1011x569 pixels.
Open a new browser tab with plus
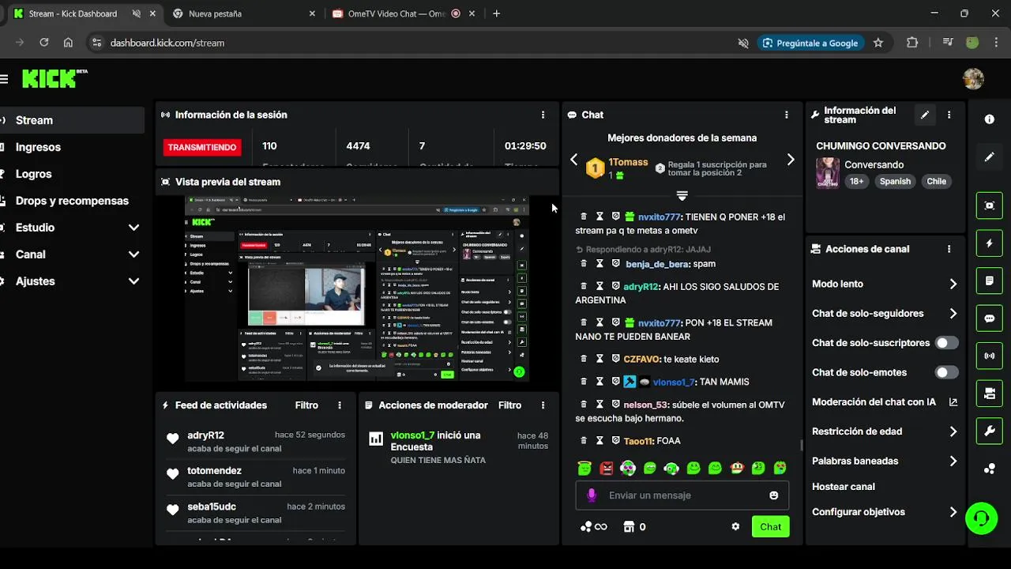pos(497,13)
